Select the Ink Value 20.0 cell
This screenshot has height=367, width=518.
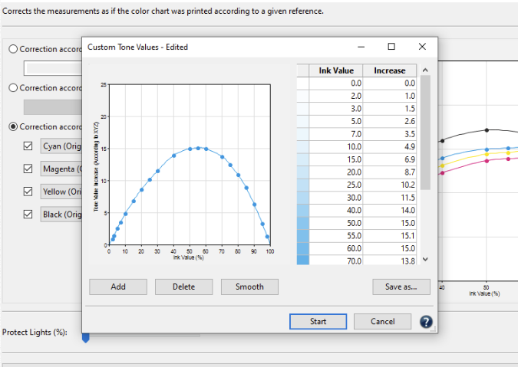tap(336, 172)
